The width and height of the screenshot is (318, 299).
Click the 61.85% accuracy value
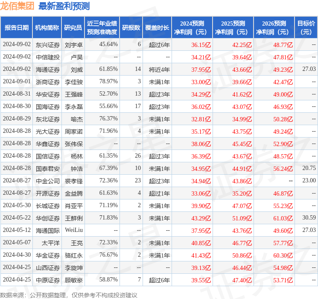(x=108, y=69)
